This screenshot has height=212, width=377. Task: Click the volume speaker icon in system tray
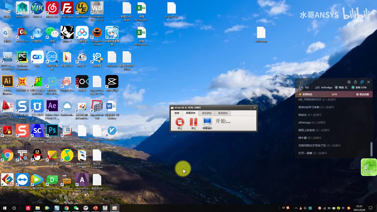tap(305, 208)
